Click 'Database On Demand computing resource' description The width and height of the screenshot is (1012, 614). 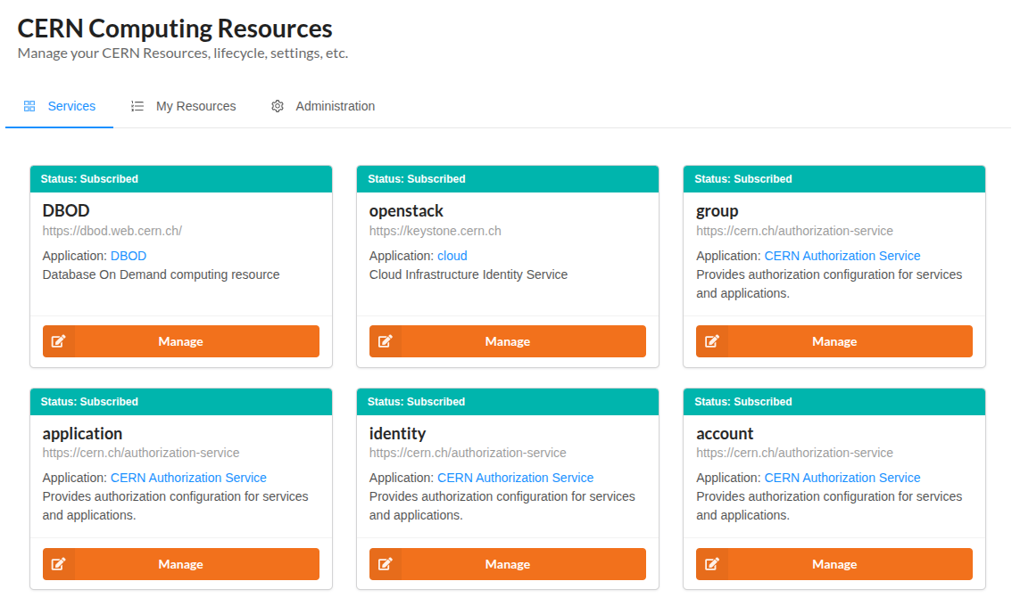pos(162,275)
